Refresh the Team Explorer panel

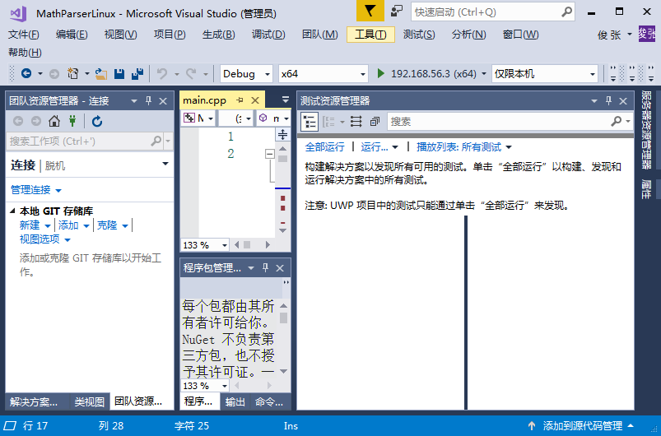97,121
